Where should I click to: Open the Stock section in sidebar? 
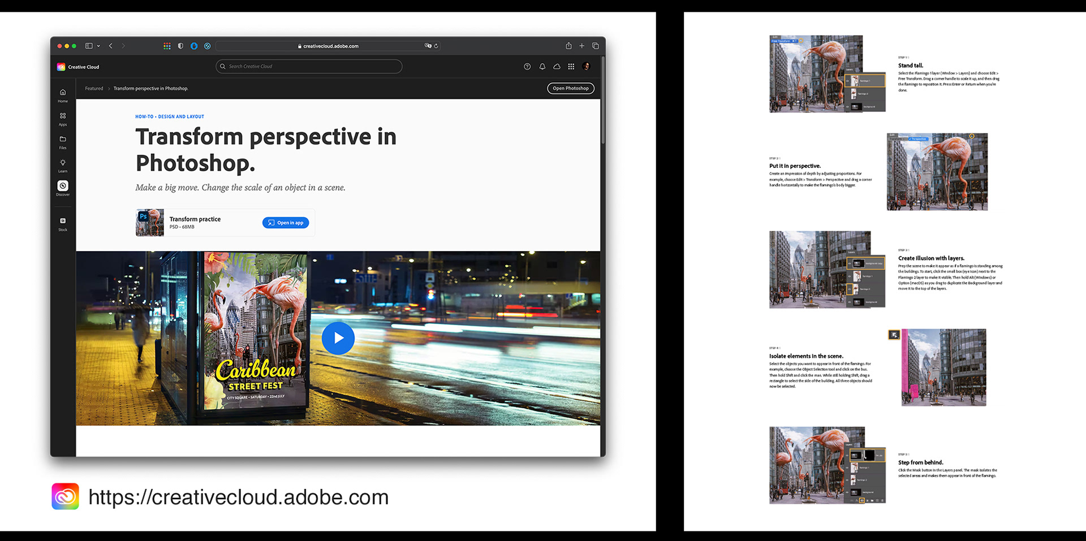pyautogui.click(x=63, y=224)
